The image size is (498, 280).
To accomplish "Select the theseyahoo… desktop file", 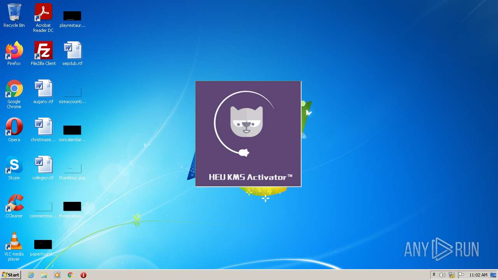I will (x=72, y=210).
